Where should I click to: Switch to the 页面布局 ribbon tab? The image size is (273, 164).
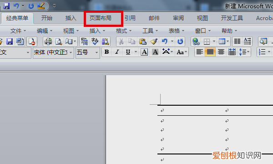click(x=101, y=18)
